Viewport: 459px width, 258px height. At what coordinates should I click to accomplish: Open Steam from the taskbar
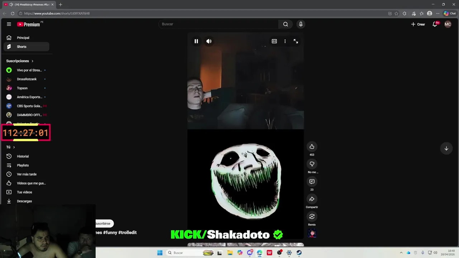click(x=299, y=253)
